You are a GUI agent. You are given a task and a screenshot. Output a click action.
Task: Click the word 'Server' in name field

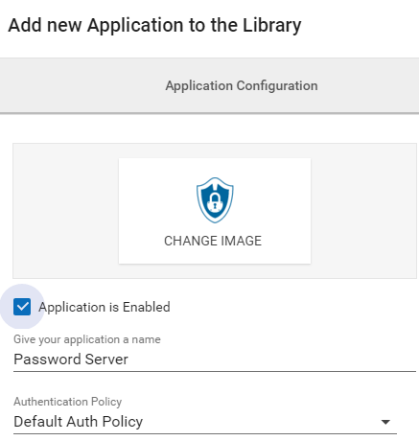point(106,360)
